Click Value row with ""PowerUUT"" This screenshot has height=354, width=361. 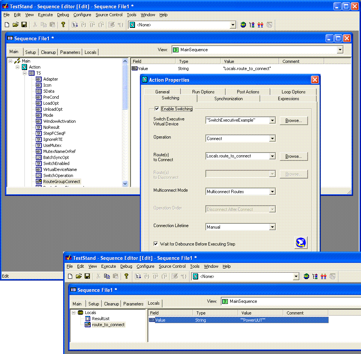[238, 320]
